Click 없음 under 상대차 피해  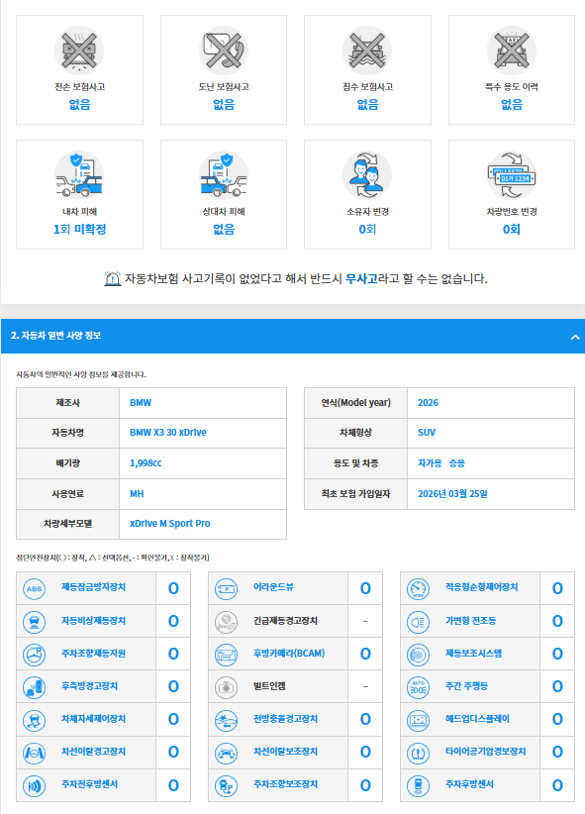(x=224, y=229)
